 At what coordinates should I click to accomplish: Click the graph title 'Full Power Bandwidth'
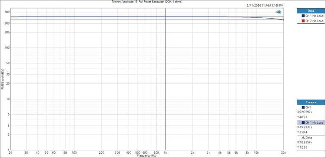(x=152, y=2)
